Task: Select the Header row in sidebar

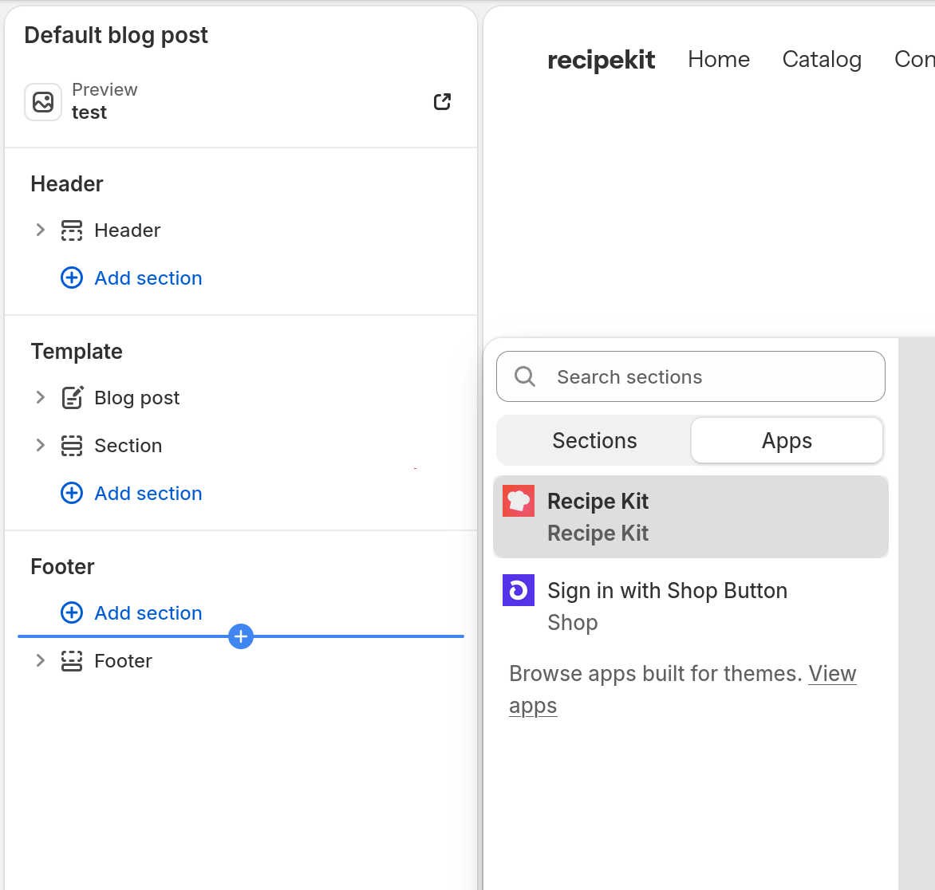Action: 241,230
